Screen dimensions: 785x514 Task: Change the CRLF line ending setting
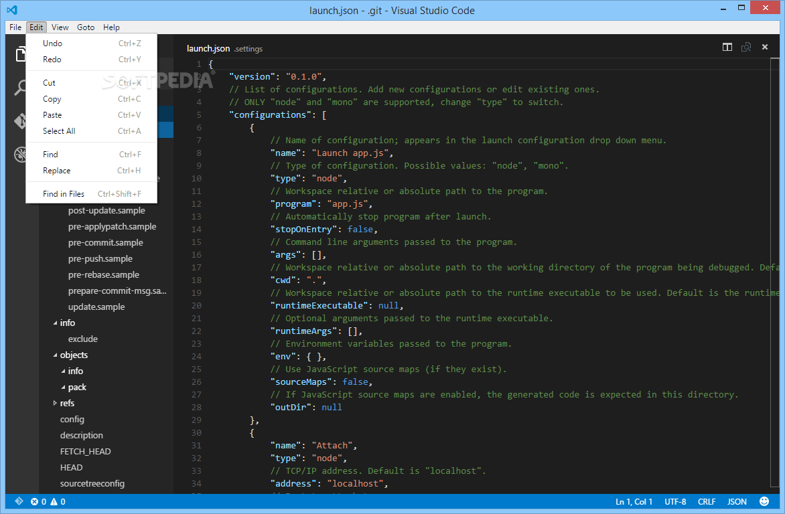pos(707,501)
